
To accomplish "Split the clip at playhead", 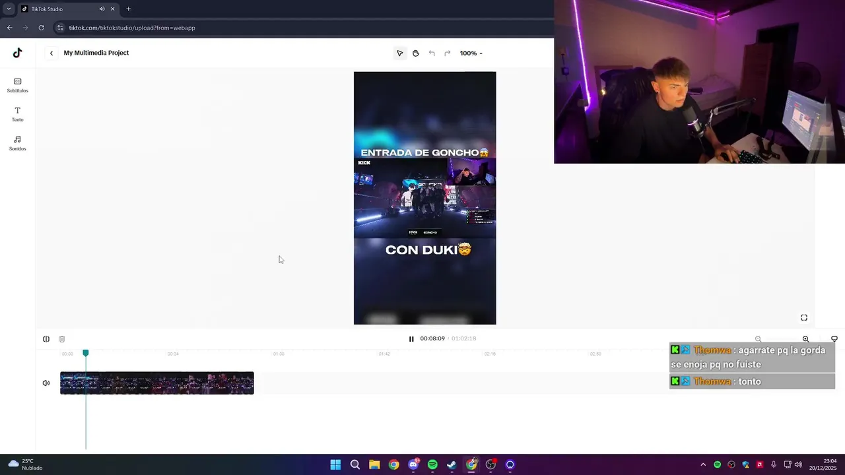I will point(46,339).
